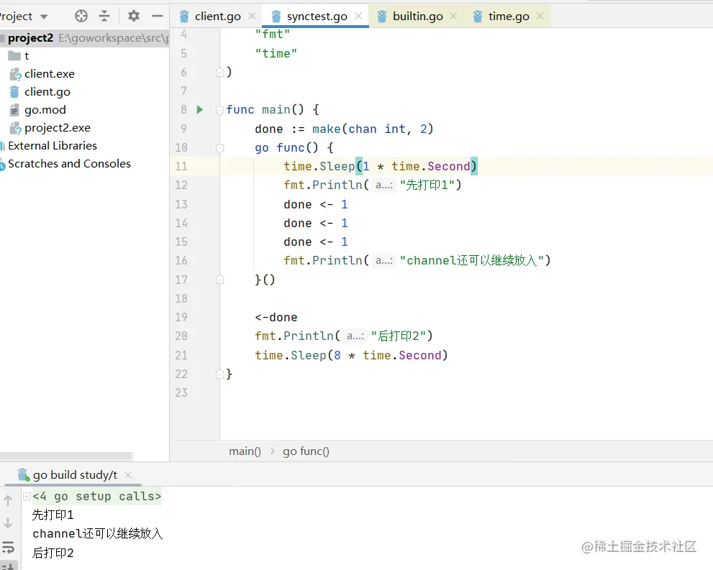Click the a...: parameter hint on line 20

[x=355, y=336]
